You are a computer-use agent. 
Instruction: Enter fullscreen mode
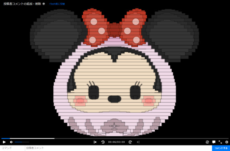tap(220, 142)
